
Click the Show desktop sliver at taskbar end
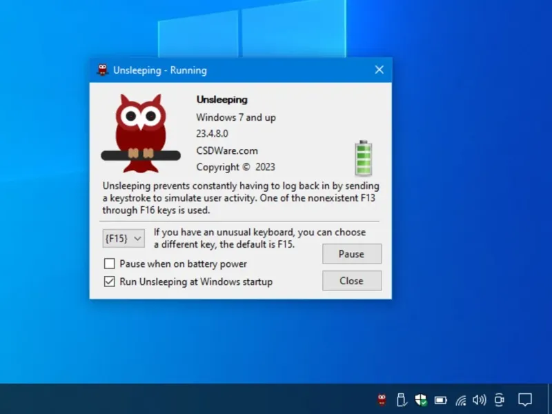coord(550,399)
